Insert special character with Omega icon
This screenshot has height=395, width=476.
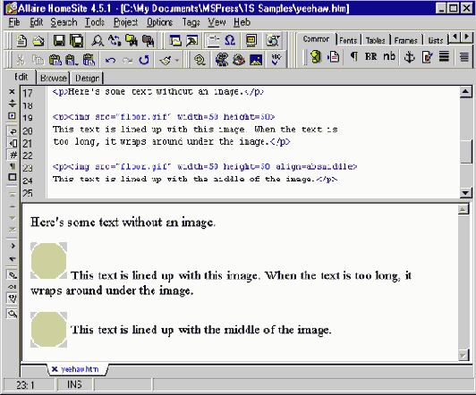[230, 40]
